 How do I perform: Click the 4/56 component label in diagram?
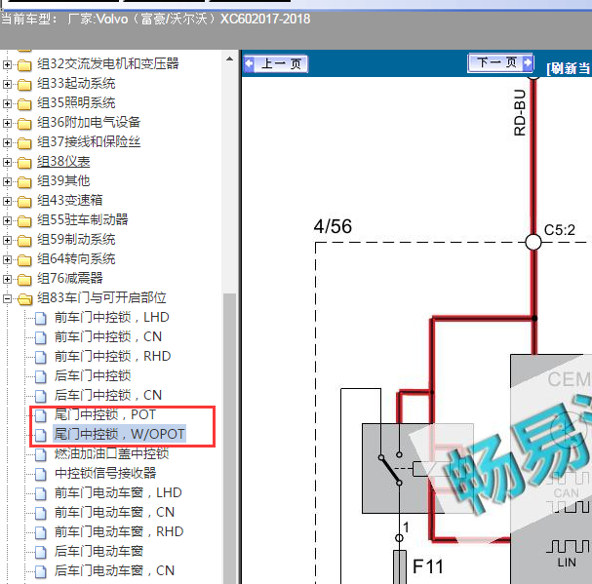click(333, 226)
